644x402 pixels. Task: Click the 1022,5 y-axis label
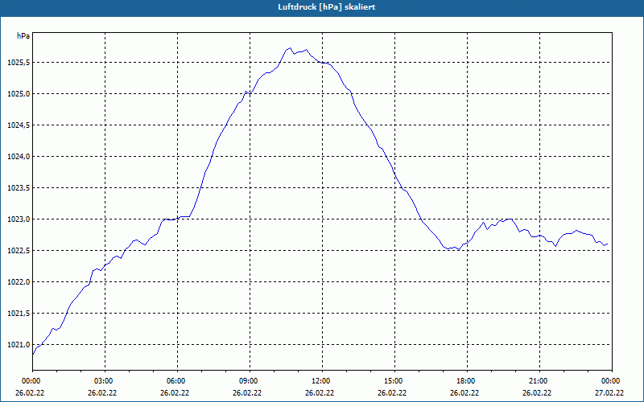coord(19,251)
